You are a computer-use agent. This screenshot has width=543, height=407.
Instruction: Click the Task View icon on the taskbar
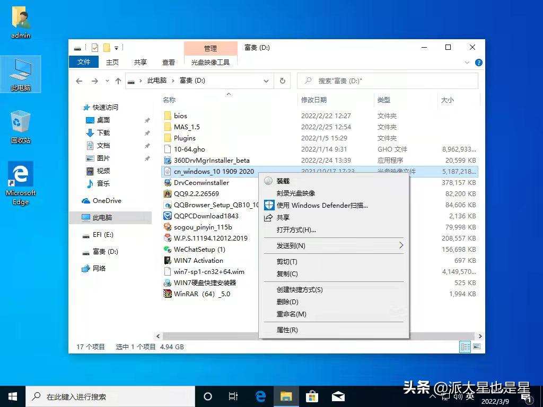pyautogui.click(x=233, y=396)
